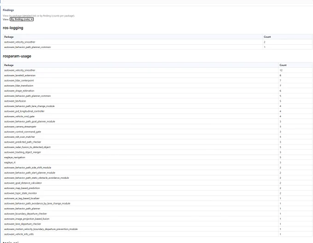Viewport: 313px width, 243px height.
Task: Select autoware_control_command_gate row
Action: coord(158,132)
